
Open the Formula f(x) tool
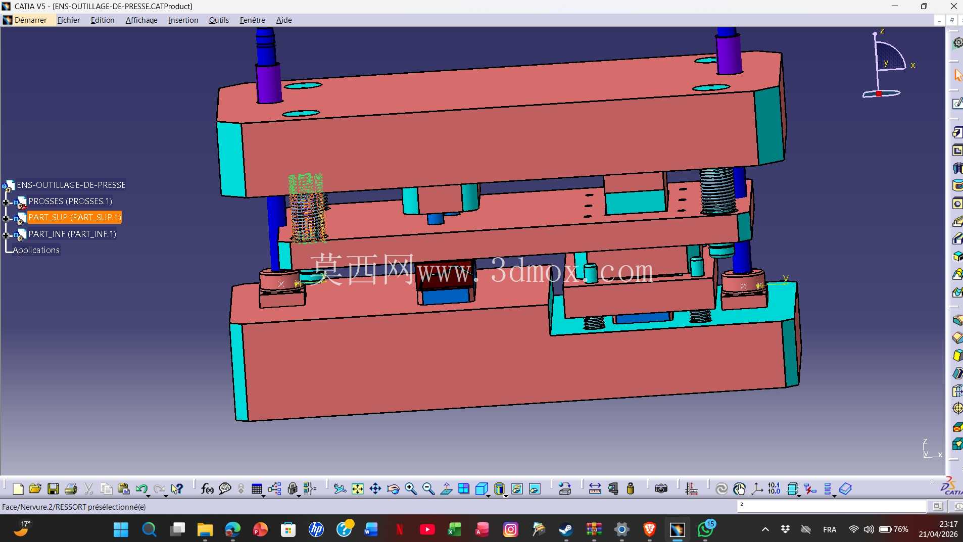[207, 488]
